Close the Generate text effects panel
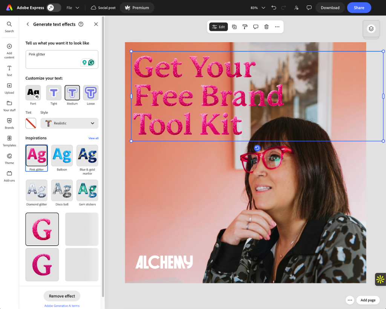Screen dimensions: 386x309 96,24
